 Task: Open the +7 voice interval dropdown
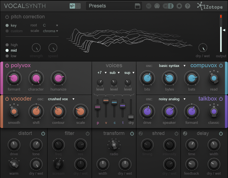pos(102,72)
